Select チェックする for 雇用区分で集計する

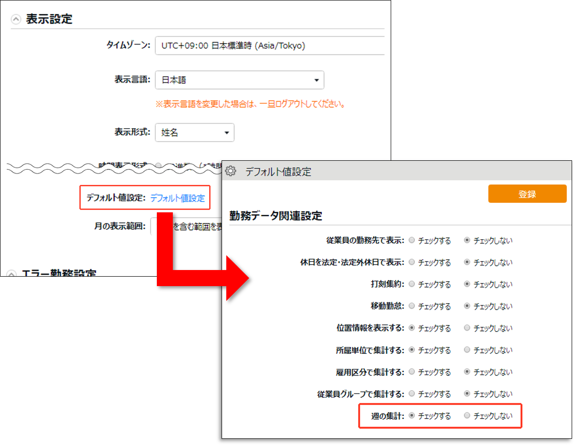pyautogui.click(x=412, y=372)
